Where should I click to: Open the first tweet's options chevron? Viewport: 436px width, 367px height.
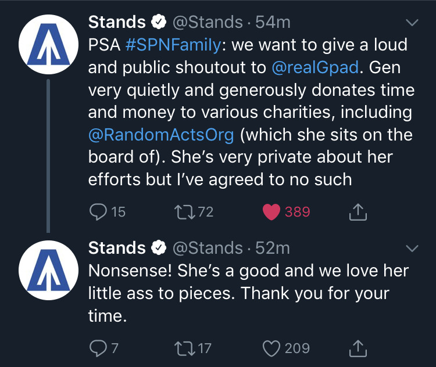pos(412,23)
